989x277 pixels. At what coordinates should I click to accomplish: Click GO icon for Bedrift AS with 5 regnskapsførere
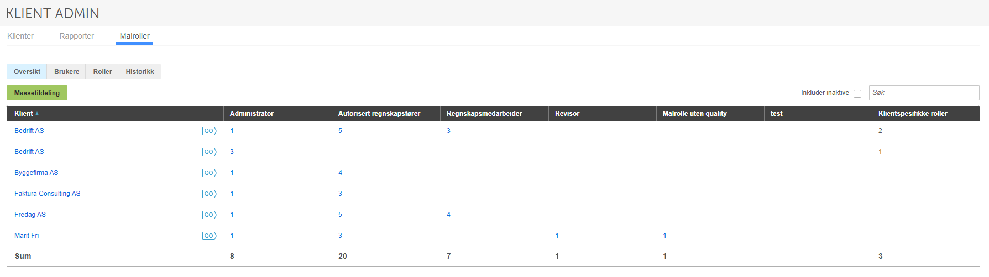point(209,131)
